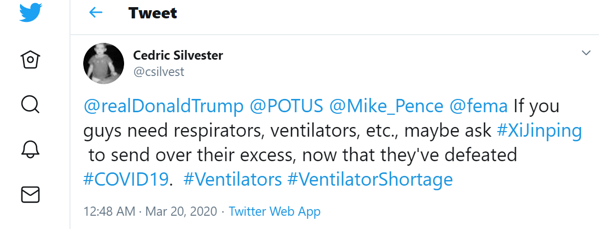Open the @fema mention
The image size is (599, 229).
tap(478, 106)
